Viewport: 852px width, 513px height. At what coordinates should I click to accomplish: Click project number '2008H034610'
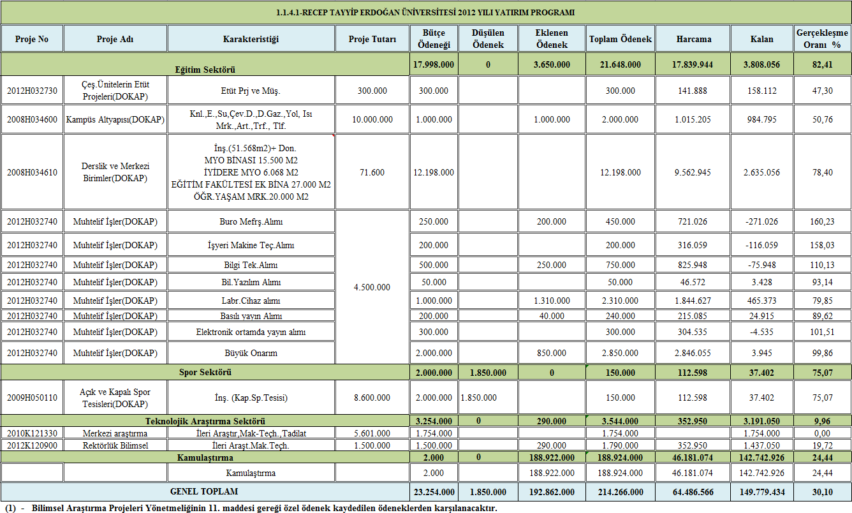pyautogui.click(x=32, y=172)
